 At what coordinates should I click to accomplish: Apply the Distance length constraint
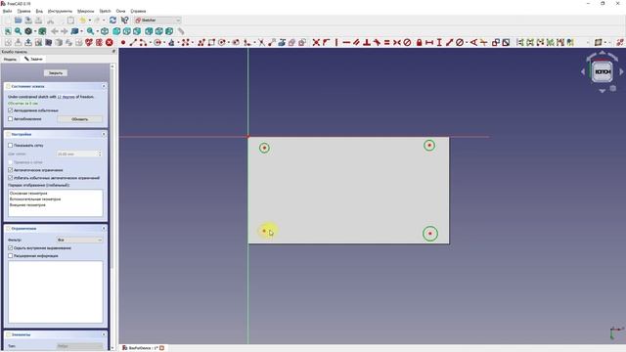[x=450, y=42]
